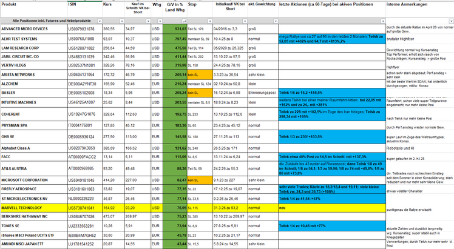Select the 'brutaler Highflyer' note cell
The width and height of the screenshot is (454, 249).
pyautogui.click(x=420, y=39)
